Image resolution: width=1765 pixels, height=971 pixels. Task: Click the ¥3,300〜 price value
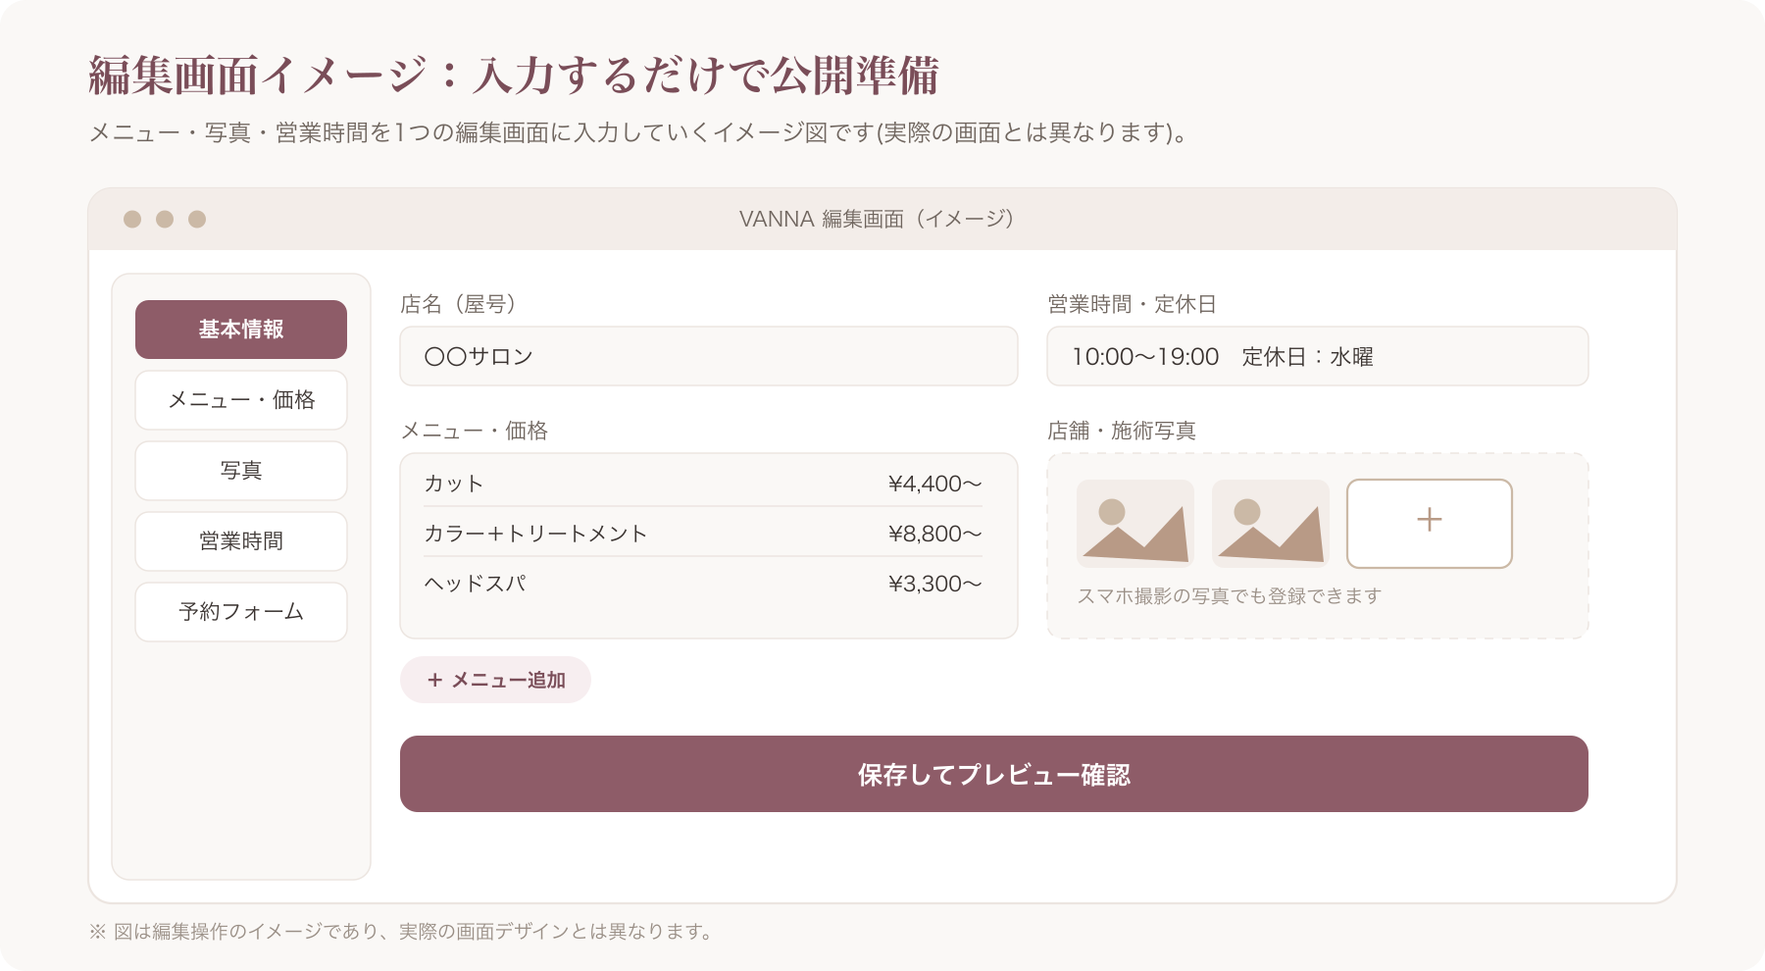(x=934, y=584)
